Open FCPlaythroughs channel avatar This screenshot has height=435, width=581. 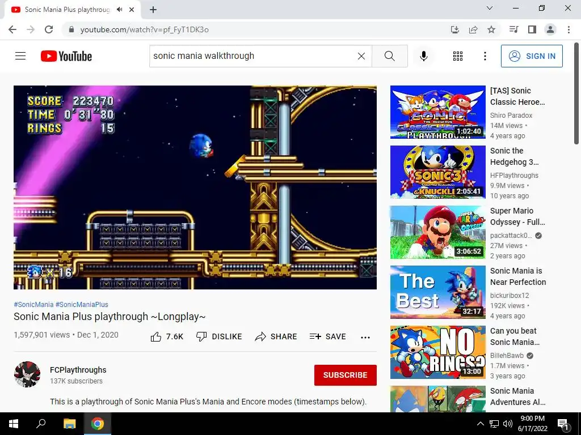click(27, 374)
